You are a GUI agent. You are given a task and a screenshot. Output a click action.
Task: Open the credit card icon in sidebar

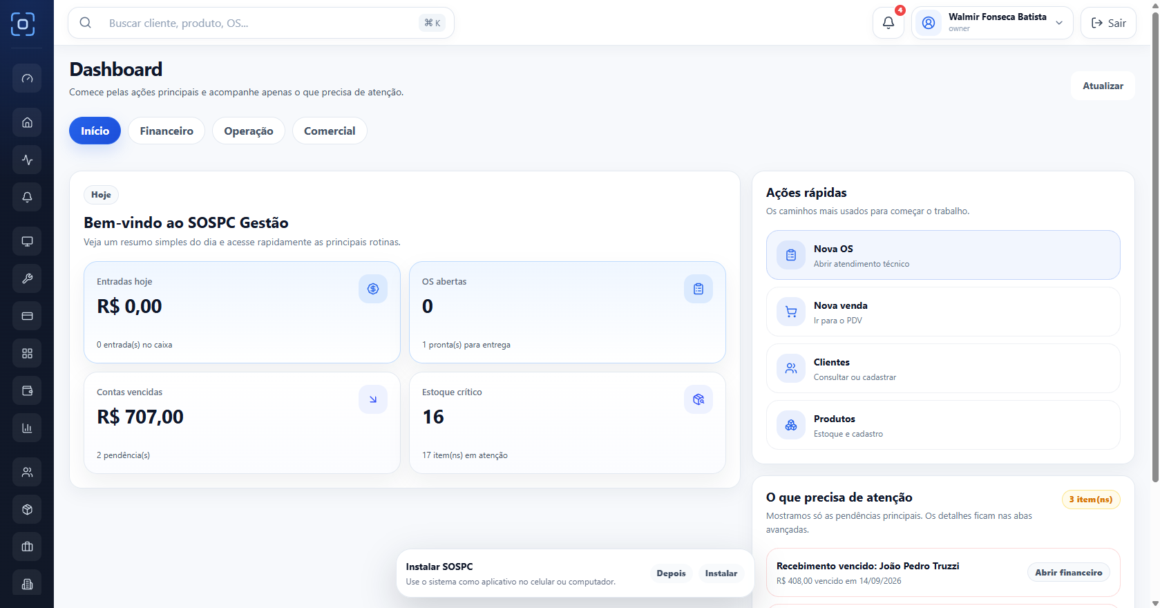click(27, 316)
